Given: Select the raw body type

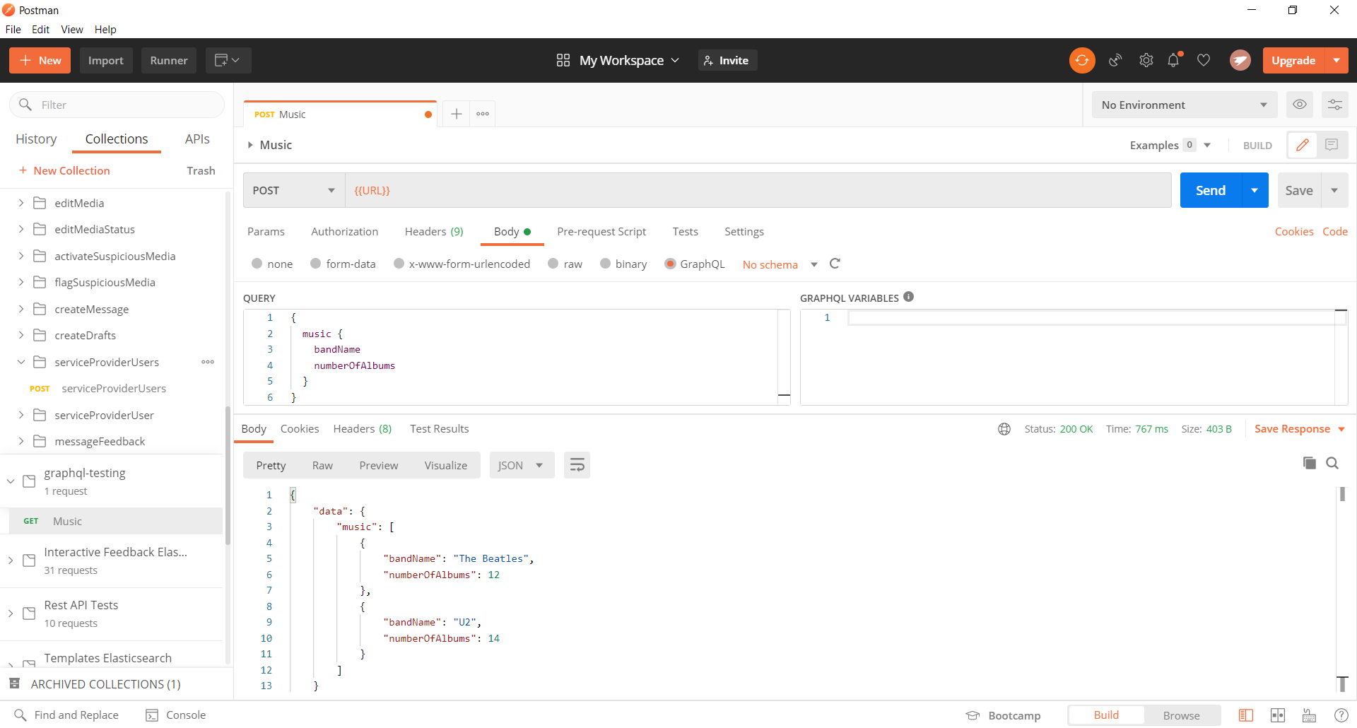Looking at the screenshot, I should [x=553, y=264].
